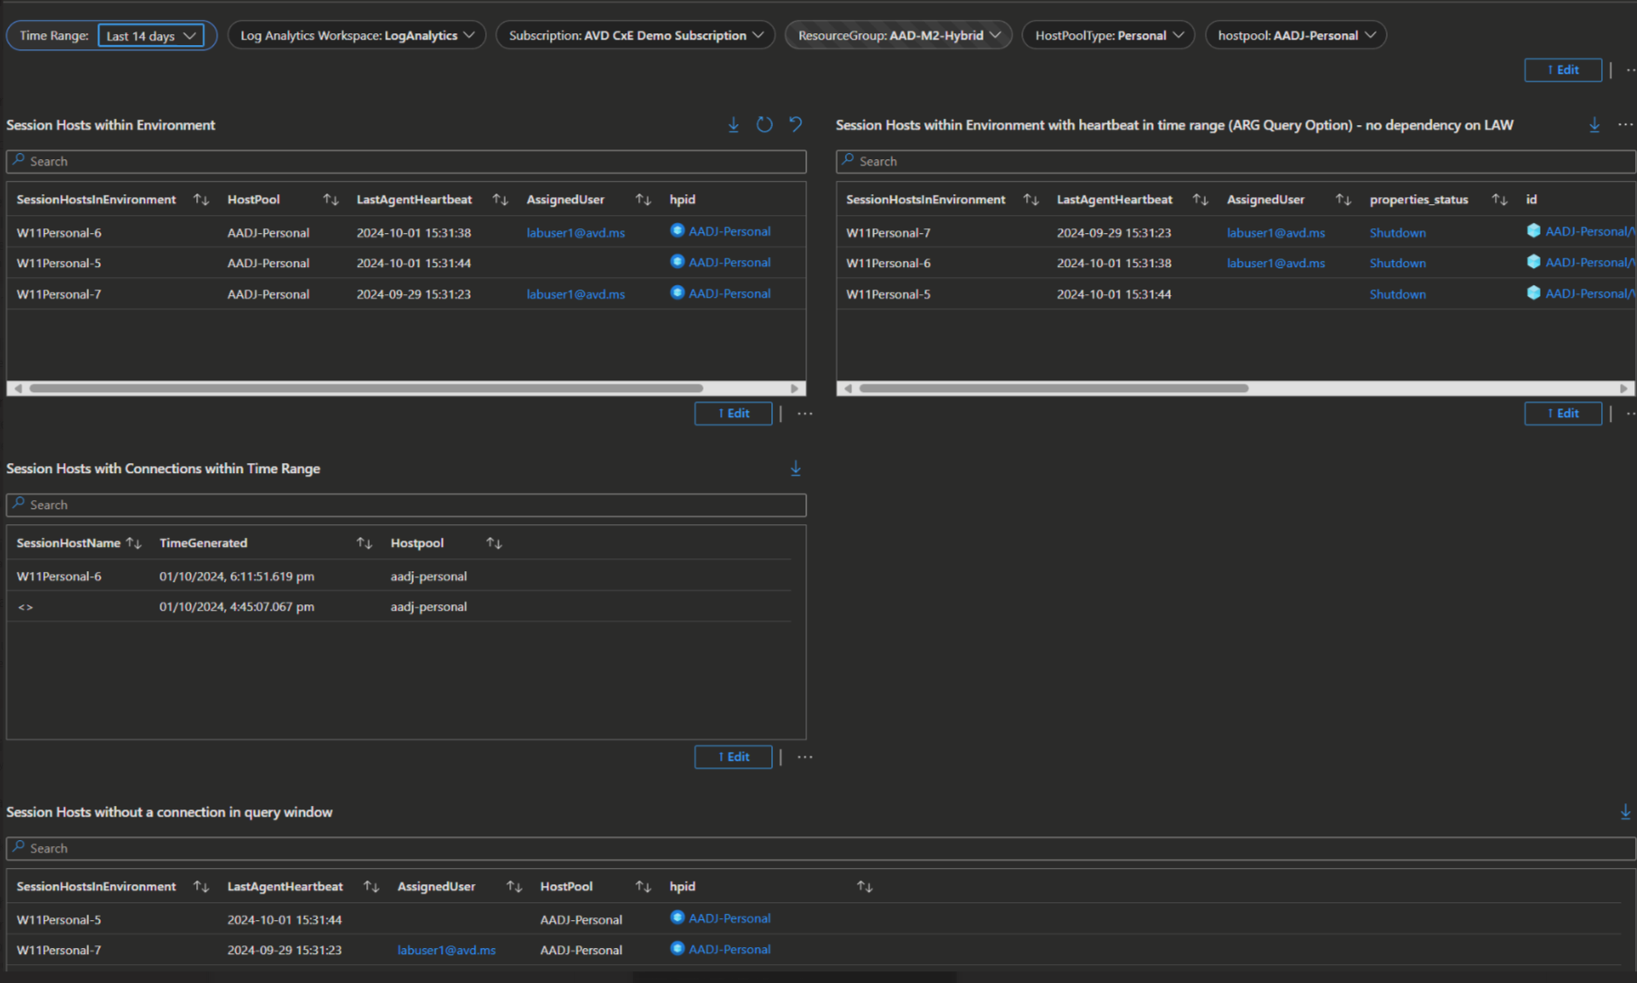Click 01/10/2024, 4:45:07.067 pm timestamp

237,607
